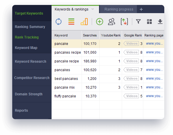Viewport: 173px width, 135px height.
Task: Sort by the Searches column header
Action: [x=90, y=35]
